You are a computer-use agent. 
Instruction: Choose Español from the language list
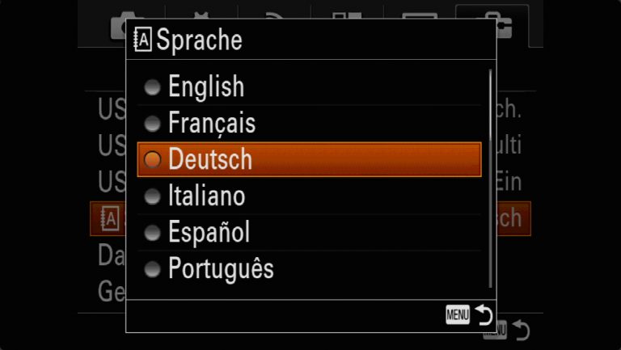[310, 233]
